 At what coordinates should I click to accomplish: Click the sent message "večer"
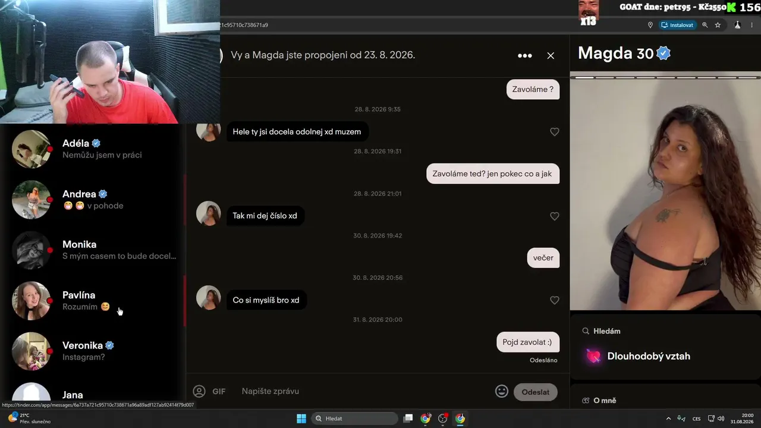coord(543,258)
